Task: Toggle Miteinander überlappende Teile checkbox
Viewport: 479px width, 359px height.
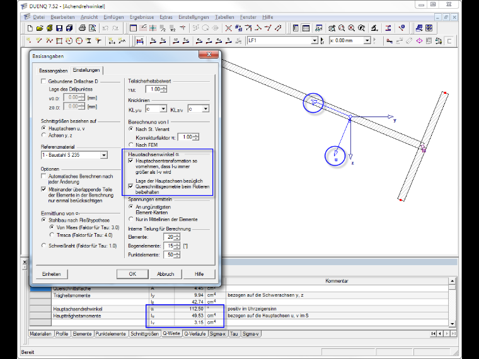Action: tap(43, 190)
